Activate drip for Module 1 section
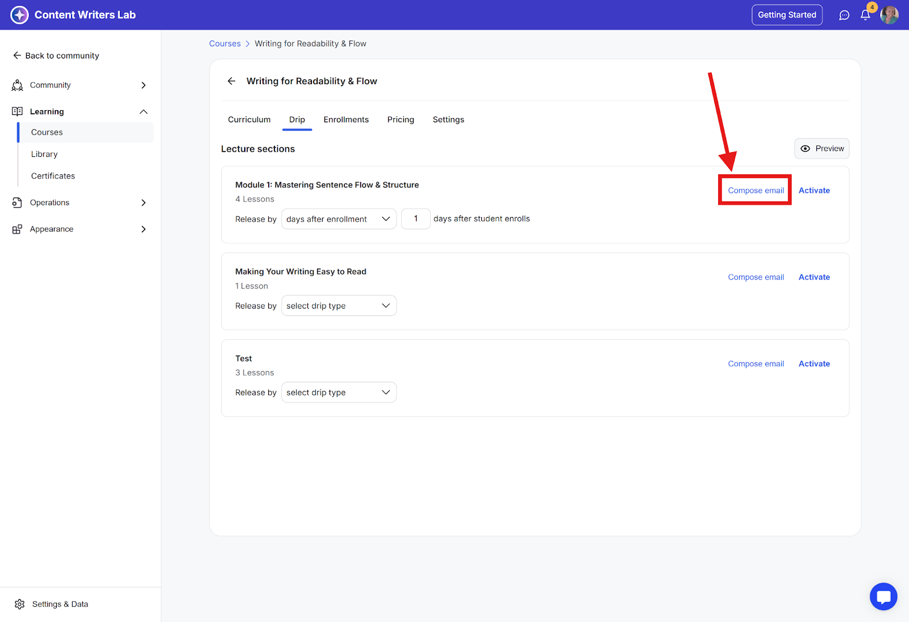Image resolution: width=909 pixels, height=622 pixels. [814, 190]
